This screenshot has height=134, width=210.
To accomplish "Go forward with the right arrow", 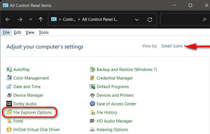I will pyautogui.click(x=20, y=19).
